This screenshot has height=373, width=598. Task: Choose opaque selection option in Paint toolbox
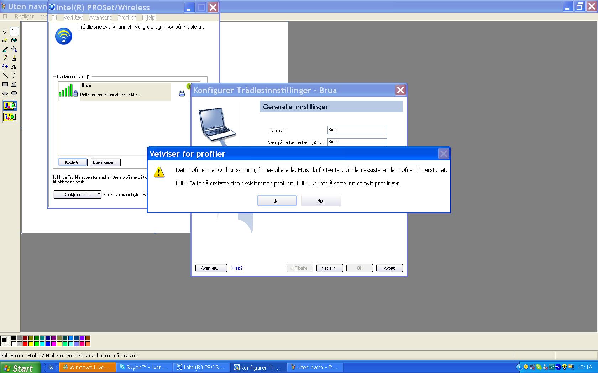(x=10, y=106)
